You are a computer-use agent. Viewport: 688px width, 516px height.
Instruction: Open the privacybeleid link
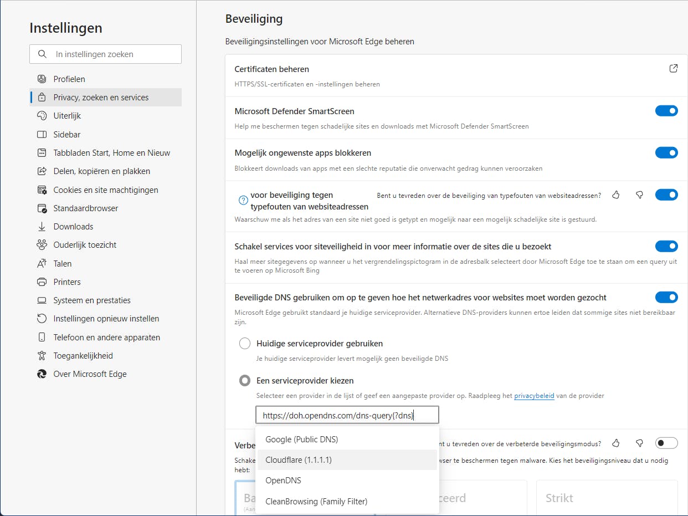pyautogui.click(x=534, y=396)
